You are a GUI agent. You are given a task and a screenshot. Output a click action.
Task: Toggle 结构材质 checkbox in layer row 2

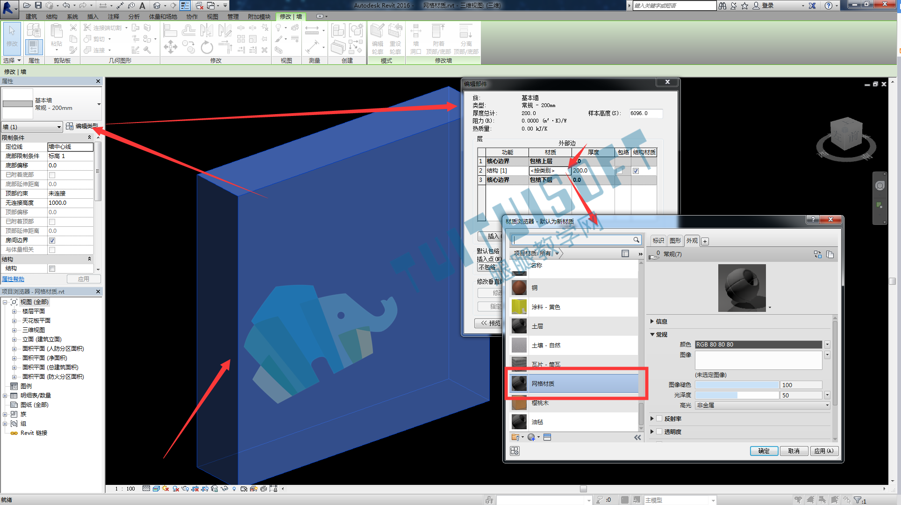pyautogui.click(x=636, y=171)
